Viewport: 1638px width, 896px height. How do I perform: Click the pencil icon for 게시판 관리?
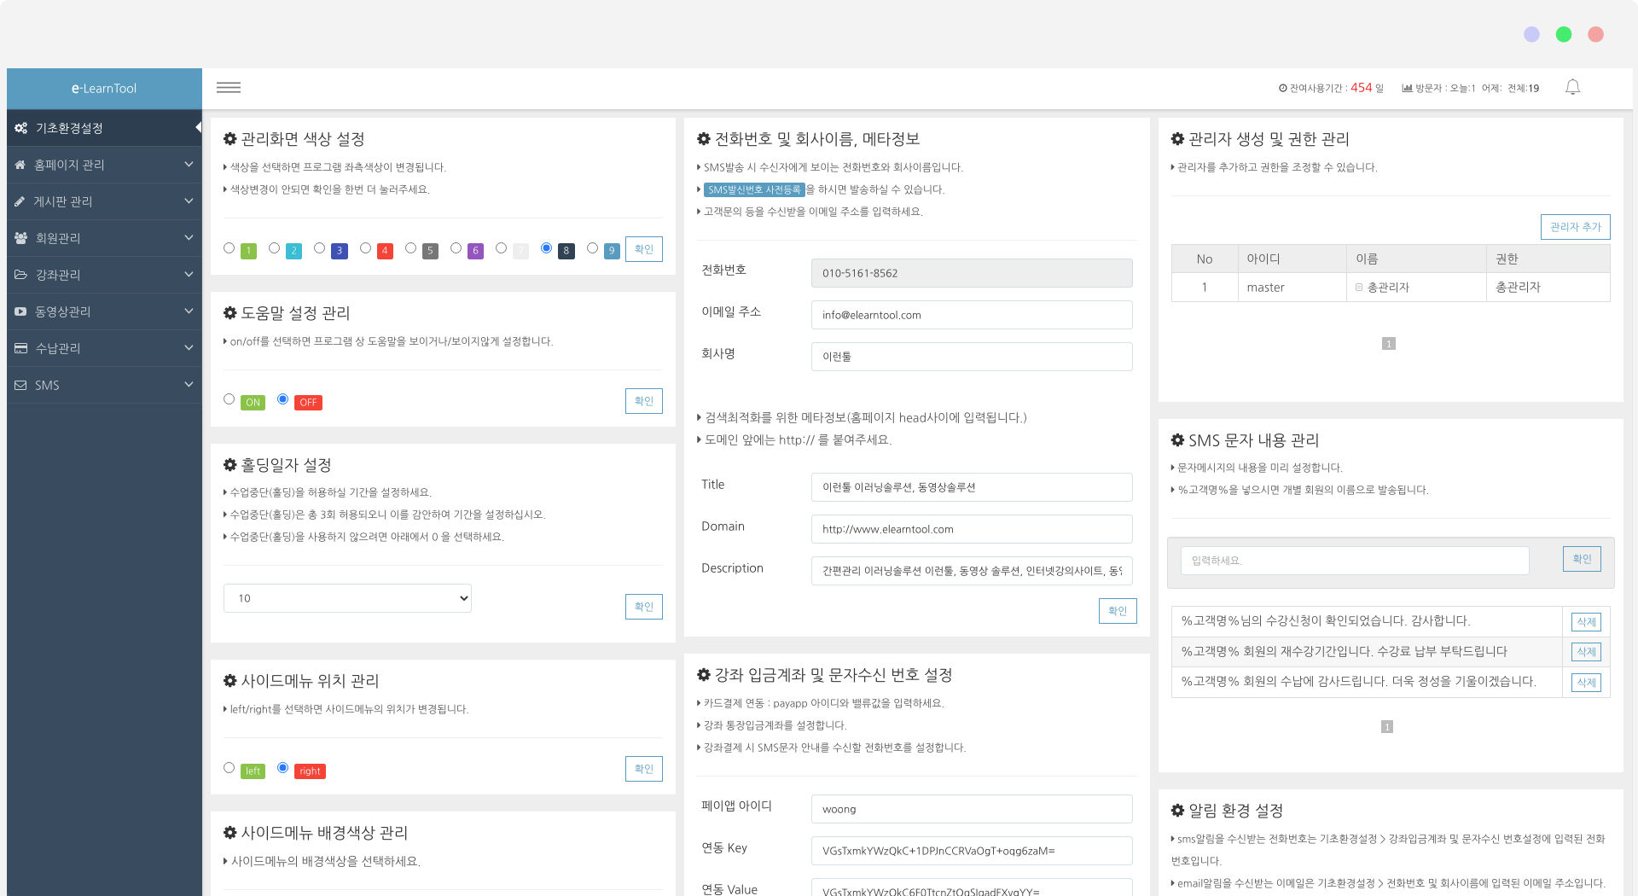20,201
